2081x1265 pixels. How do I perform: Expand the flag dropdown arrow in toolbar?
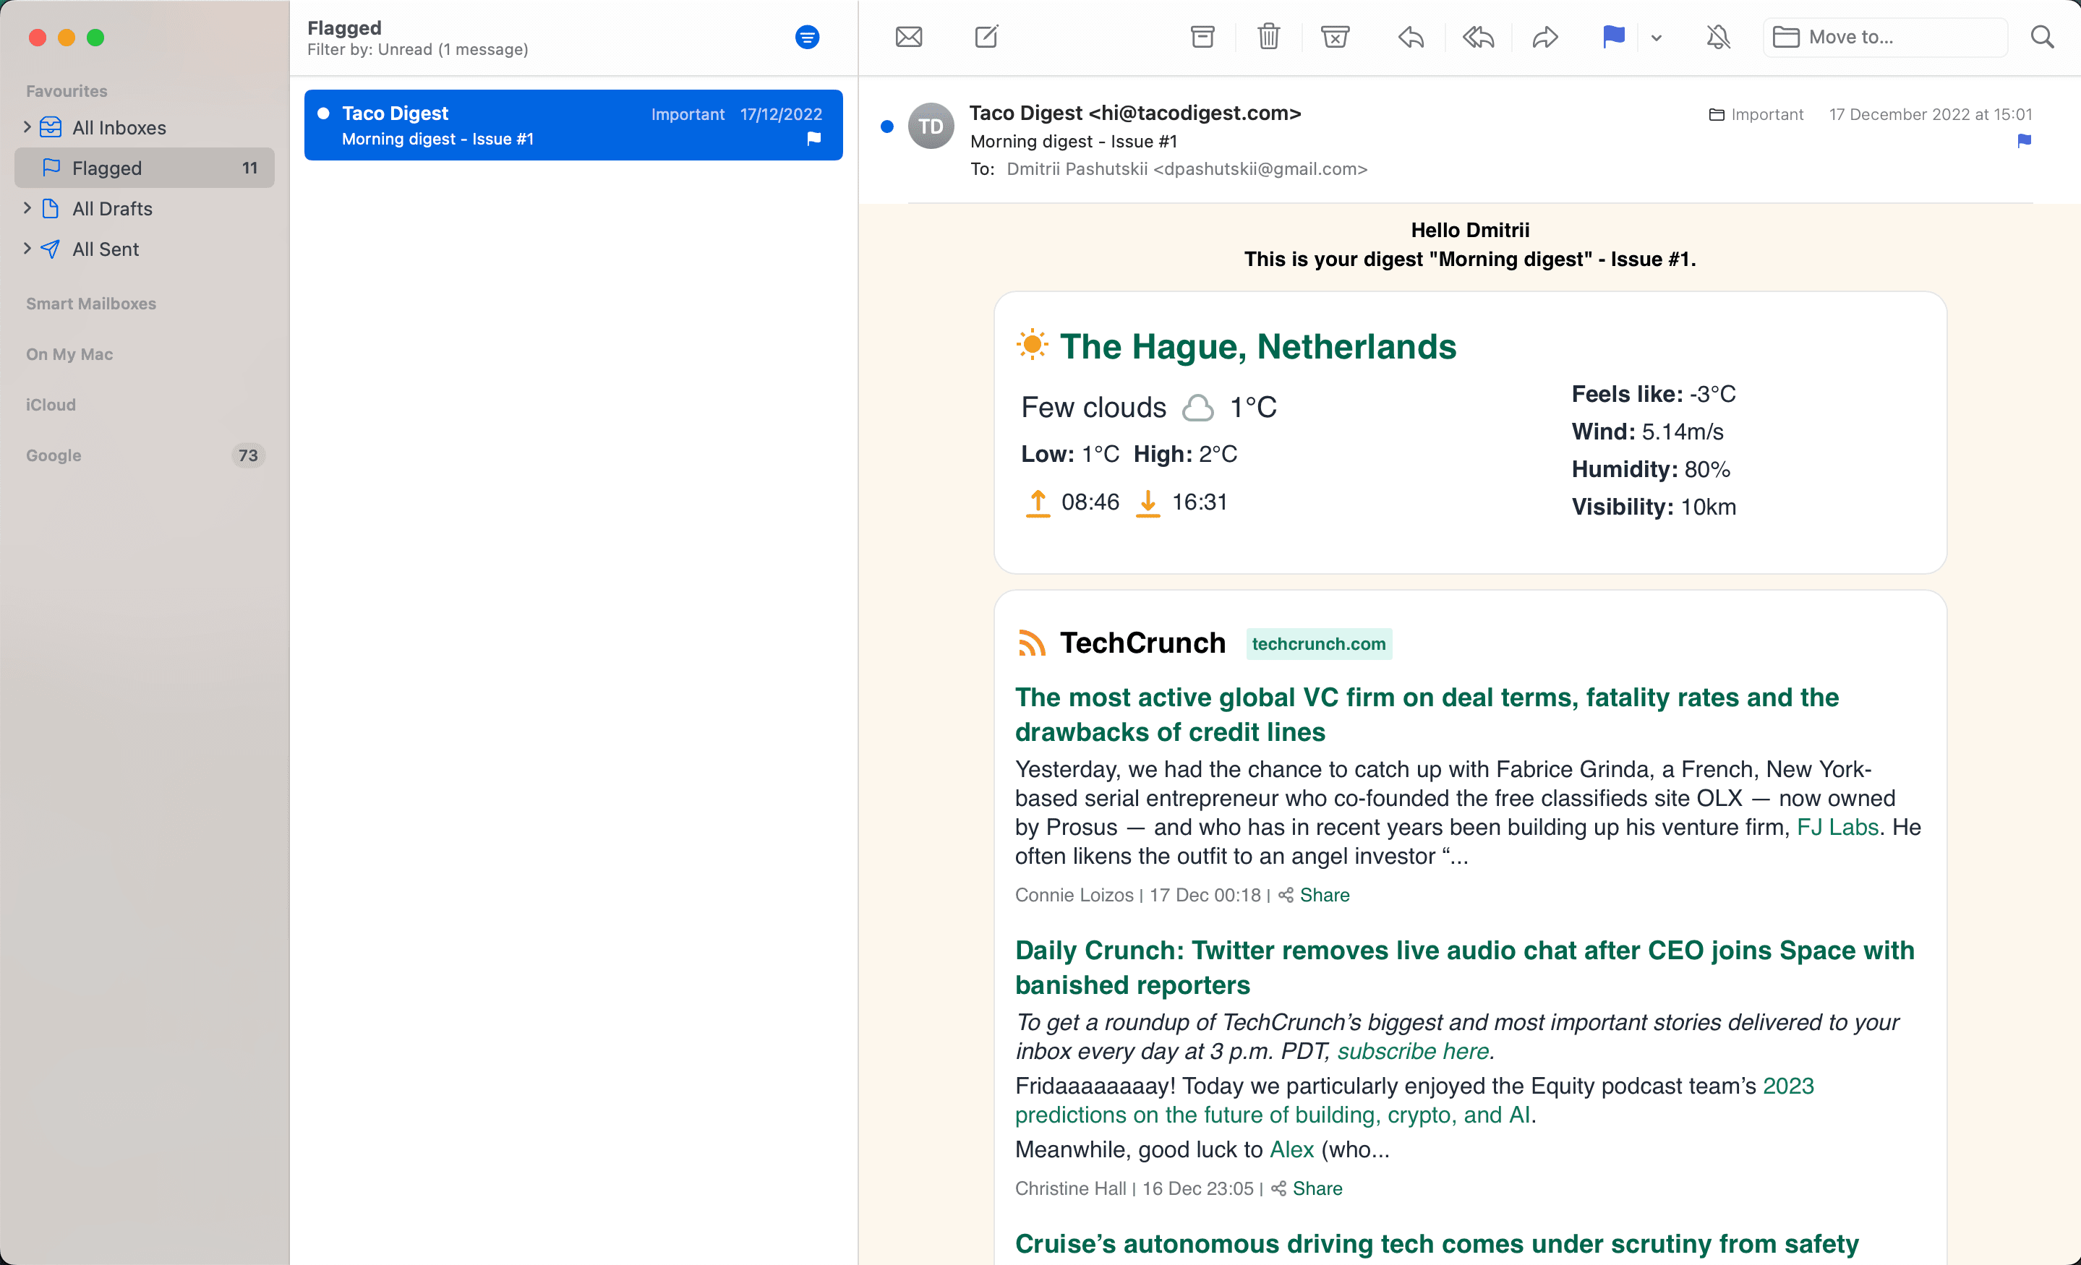[x=1656, y=37]
